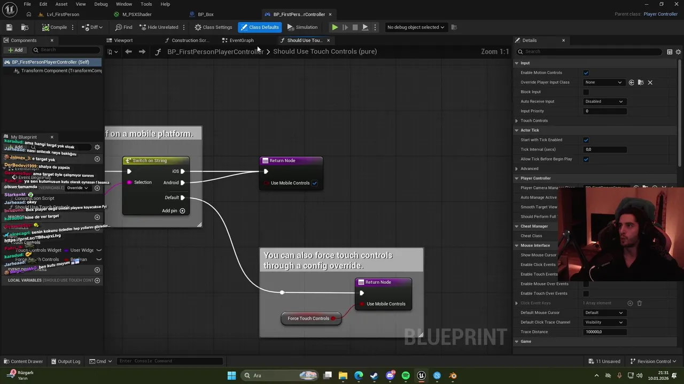The image size is (684, 384).
Task: Click Add pin on Switch on String node
Action: (x=173, y=211)
